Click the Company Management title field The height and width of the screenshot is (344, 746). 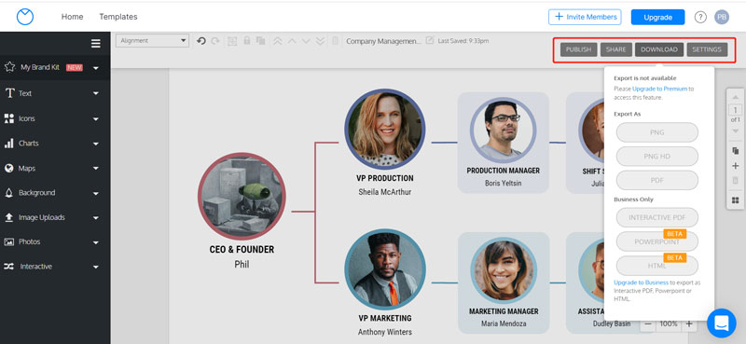pyautogui.click(x=383, y=41)
